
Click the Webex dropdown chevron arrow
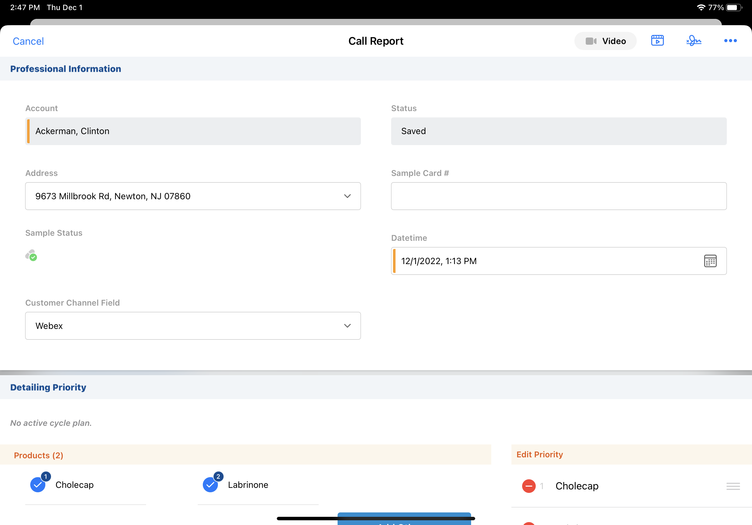tap(347, 326)
